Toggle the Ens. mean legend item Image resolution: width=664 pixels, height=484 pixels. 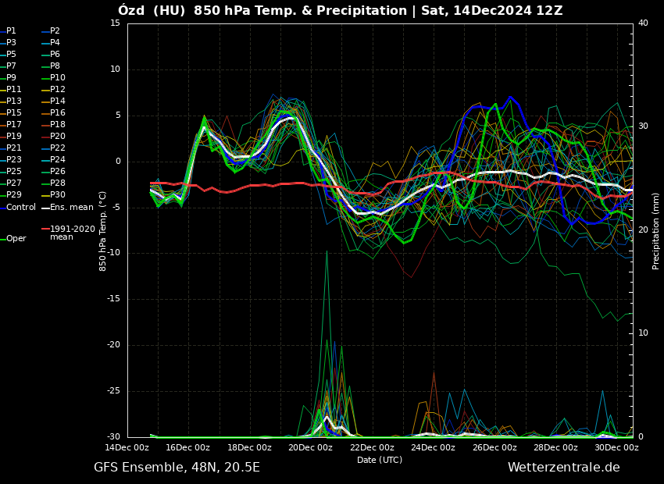click(70, 207)
